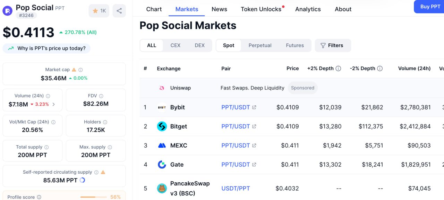The width and height of the screenshot is (444, 200).
Task: Click the -2% Depth info icon
Action: pyautogui.click(x=380, y=69)
